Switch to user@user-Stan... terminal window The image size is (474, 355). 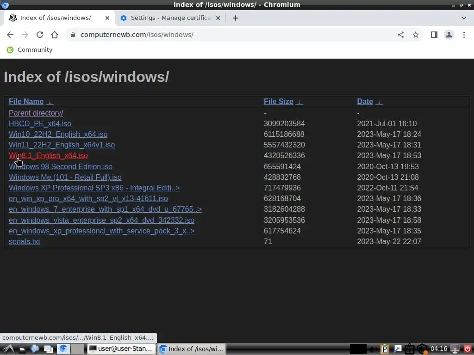122,349
